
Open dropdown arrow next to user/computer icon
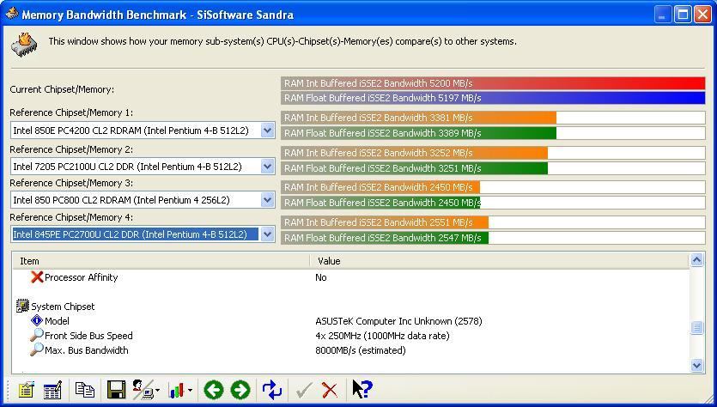click(x=157, y=391)
